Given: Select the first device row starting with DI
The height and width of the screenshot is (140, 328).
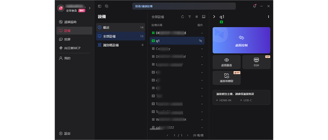Looking at the screenshot, I should [177, 33].
